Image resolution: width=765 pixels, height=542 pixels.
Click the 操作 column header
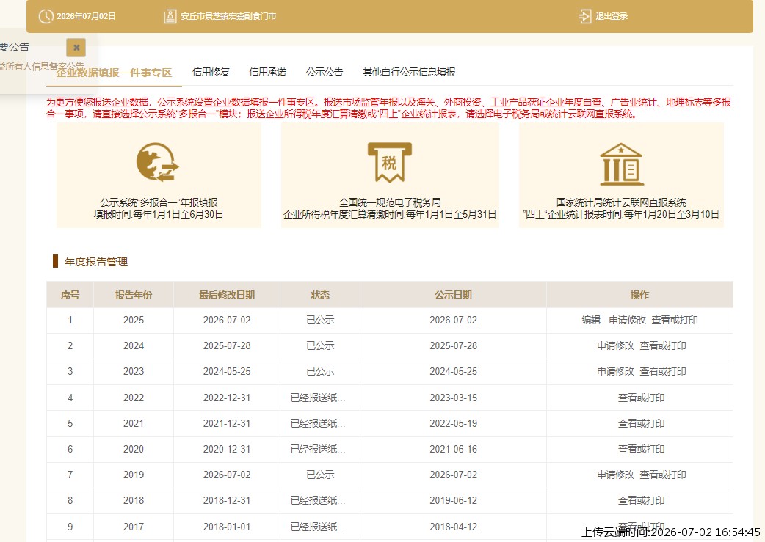(639, 295)
